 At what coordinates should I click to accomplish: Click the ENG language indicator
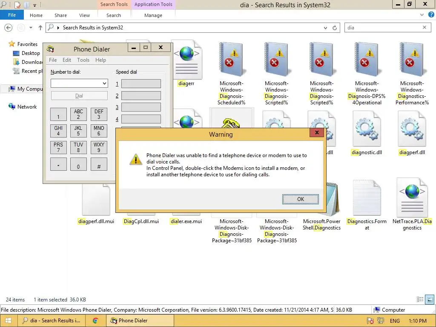(395, 321)
